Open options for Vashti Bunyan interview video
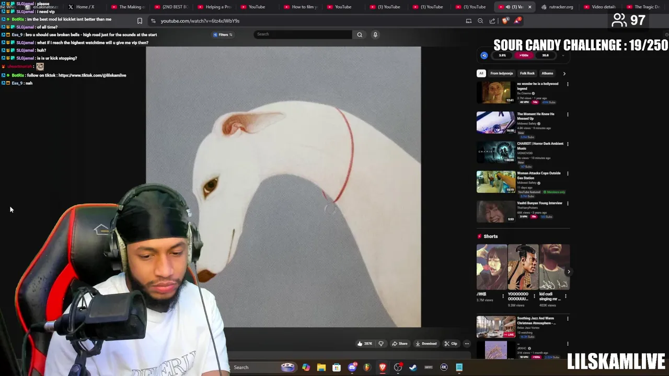Image resolution: width=669 pixels, height=376 pixels. pyautogui.click(x=568, y=204)
